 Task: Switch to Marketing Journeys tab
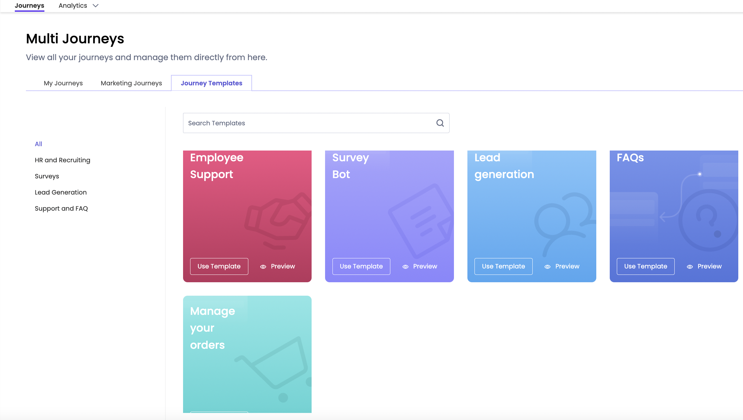pyautogui.click(x=131, y=83)
